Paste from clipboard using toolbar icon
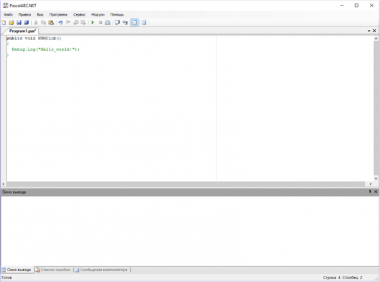Screen dimensions: 380x282 tap(51, 22)
